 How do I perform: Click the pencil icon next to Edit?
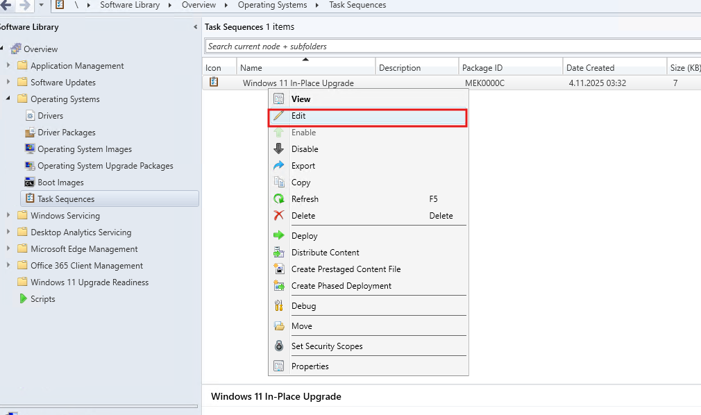click(279, 116)
